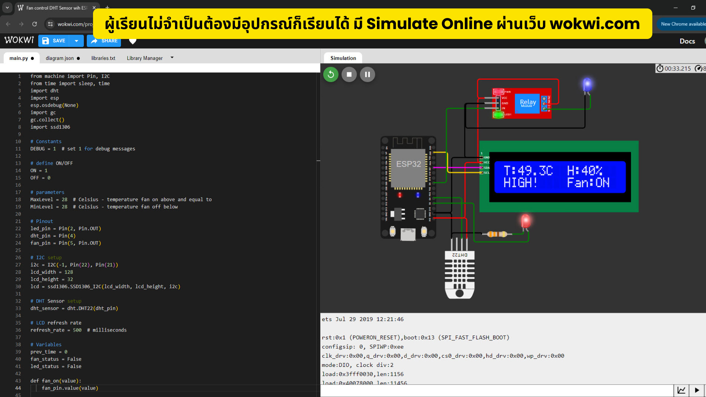Open the libraries.txt tab
706x397 pixels.
point(103,58)
